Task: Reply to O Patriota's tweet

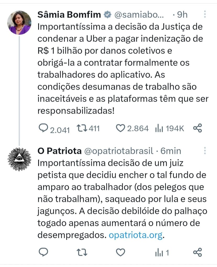Action: click(43, 252)
